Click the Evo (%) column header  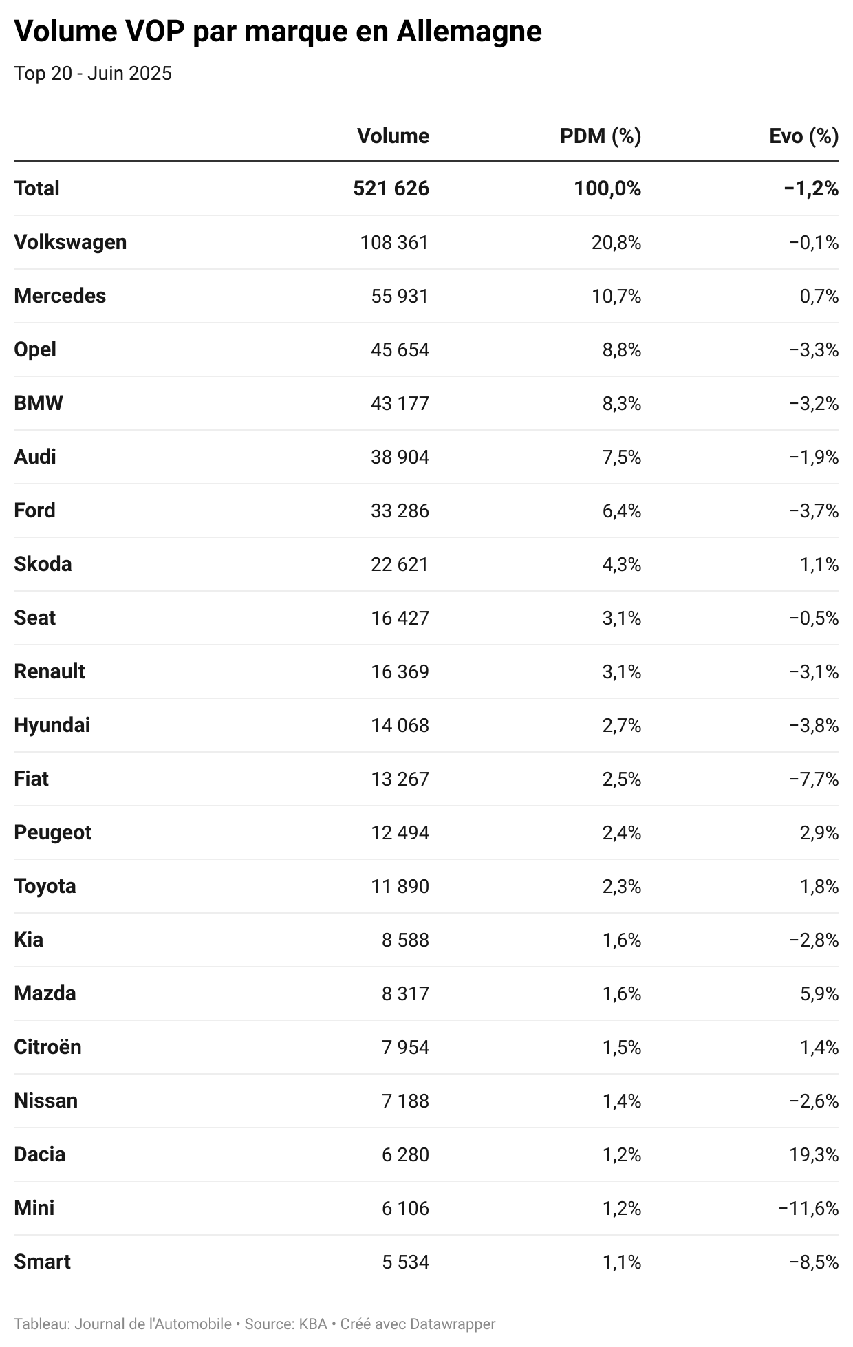tap(804, 136)
